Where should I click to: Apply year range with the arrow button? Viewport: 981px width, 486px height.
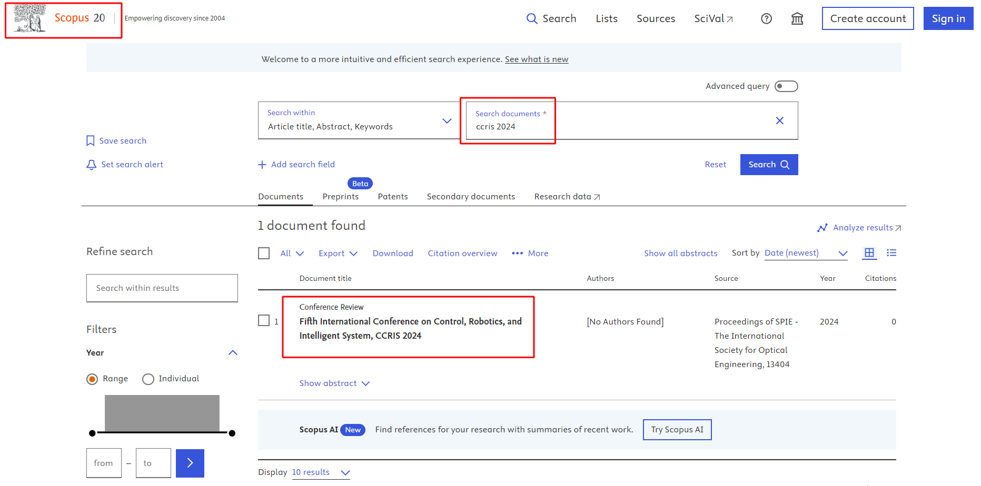(x=190, y=463)
